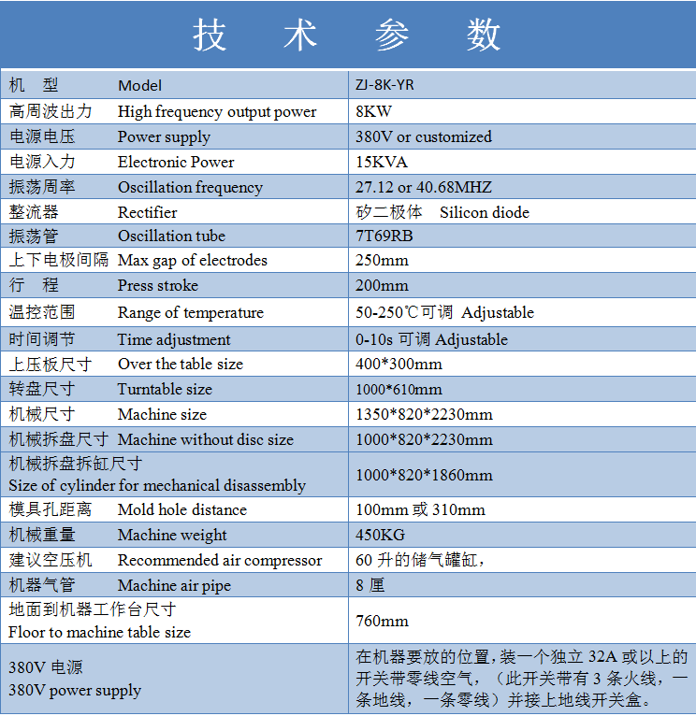This screenshot has width=696, height=716.
Task: Click the 技术参数 title header
Action: coord(347,35)
